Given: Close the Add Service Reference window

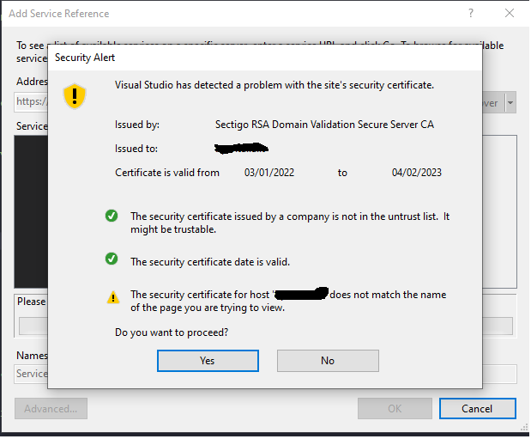Looking at the screenshot, I should click(x=510, y=13).
